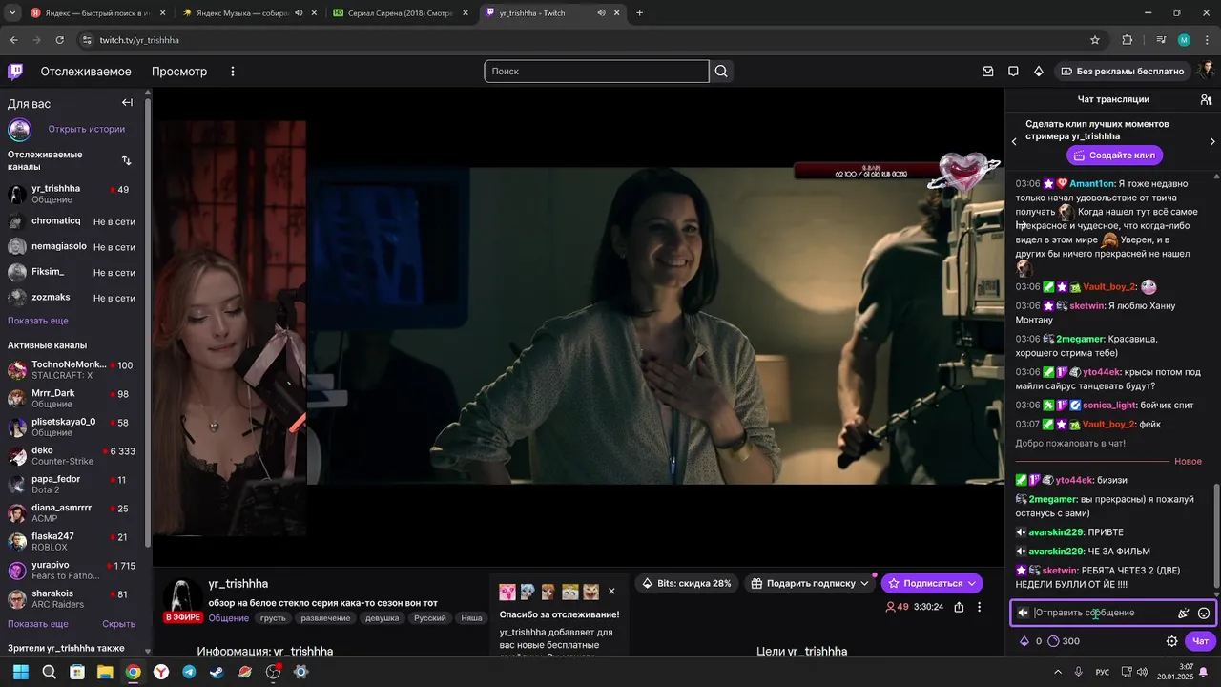The image size is (1221, 687).
Task: Open Steam from the taskbar
Action: pos(217,672)
